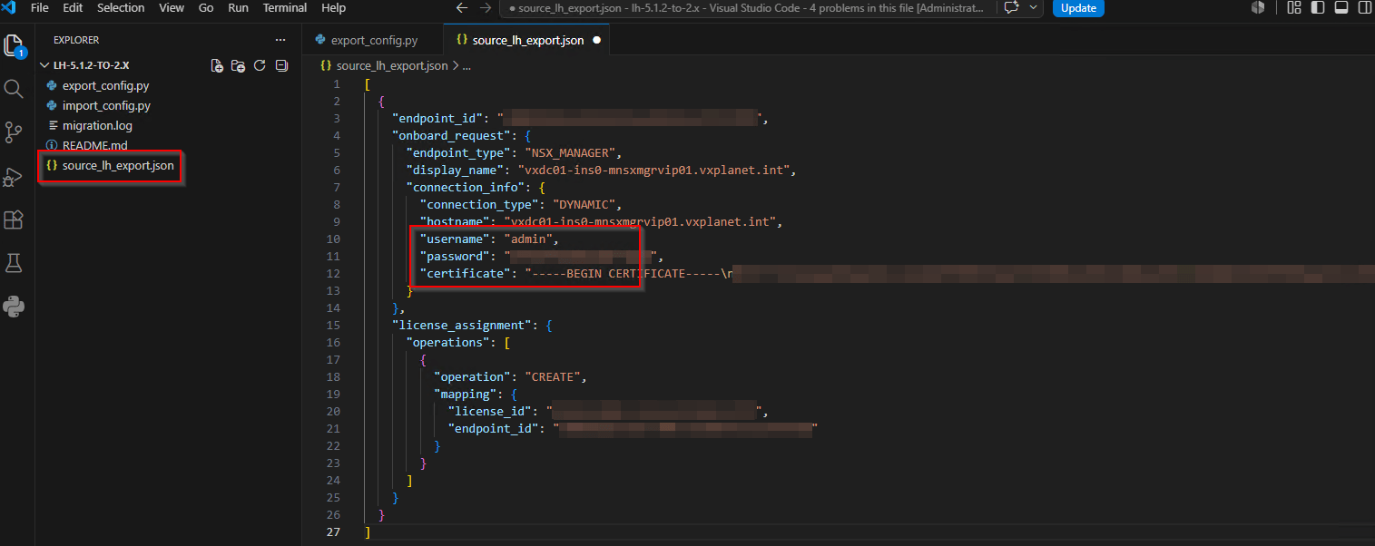Viewport: 1375px width, 546px height.
Task: Open README.md in Explorer
Action: [94, 145]
